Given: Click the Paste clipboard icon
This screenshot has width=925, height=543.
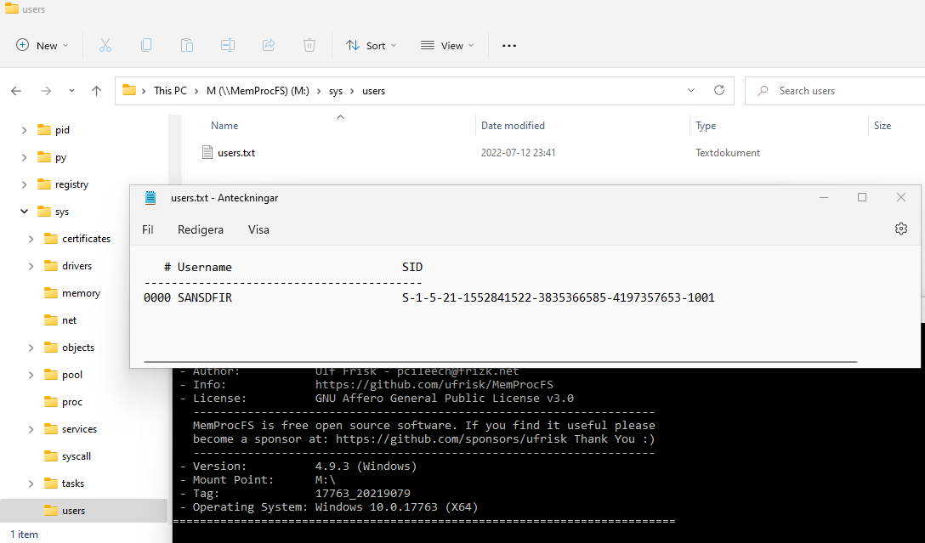Looking at the screenshot, I should point(187,46).
